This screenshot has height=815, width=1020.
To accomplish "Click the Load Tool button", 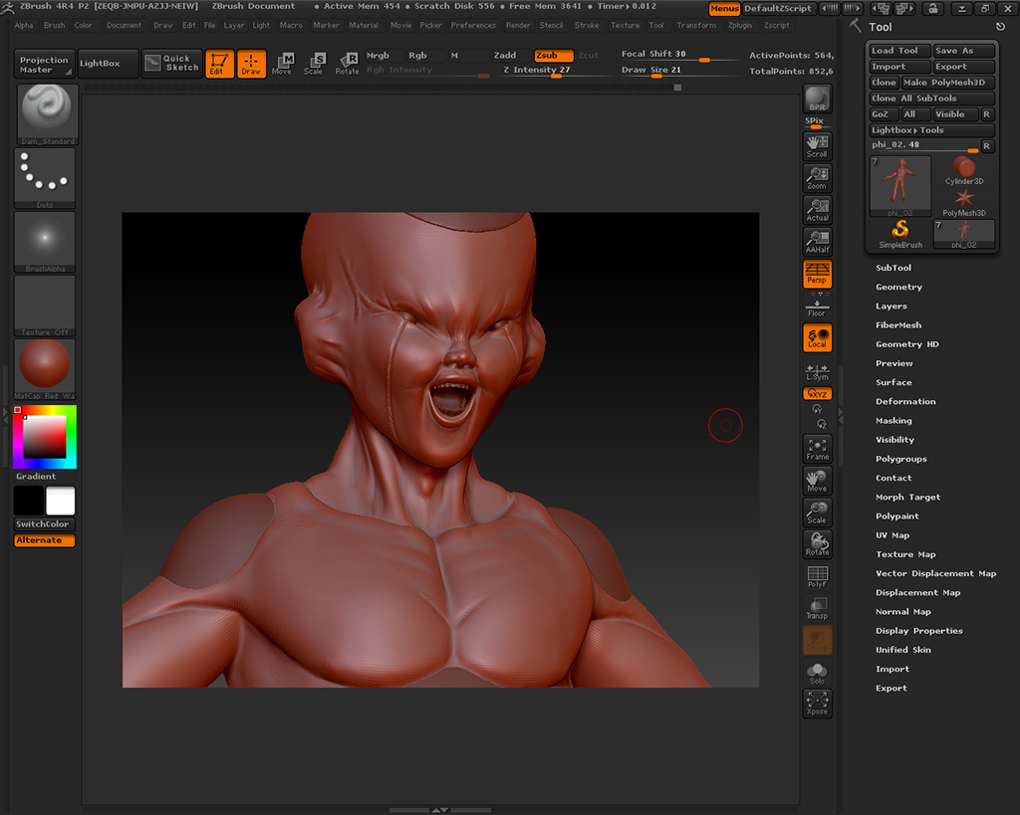I will tap(899, 51).
